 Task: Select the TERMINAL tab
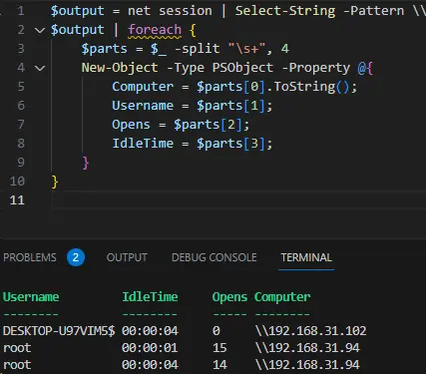pos(306,257)
